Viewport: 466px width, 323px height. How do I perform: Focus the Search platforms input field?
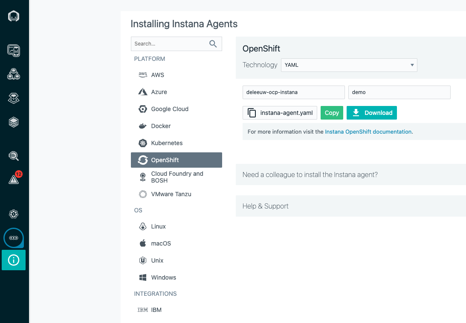click(176, 44)
